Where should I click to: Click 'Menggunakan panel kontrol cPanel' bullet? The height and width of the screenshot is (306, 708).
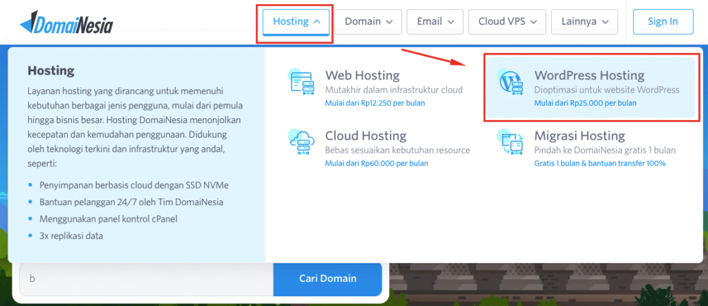(x=109, y=219)
